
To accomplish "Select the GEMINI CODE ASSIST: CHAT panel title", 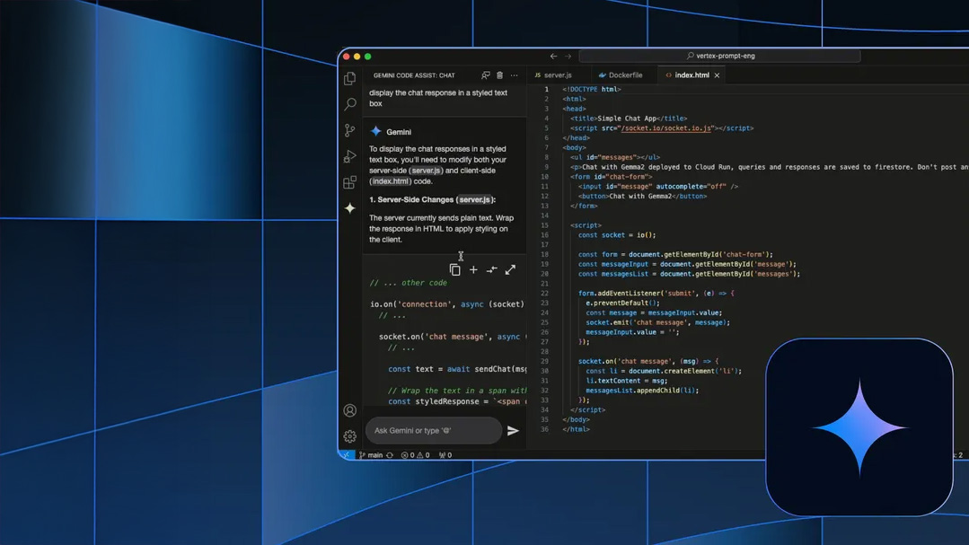I will 414,75.
